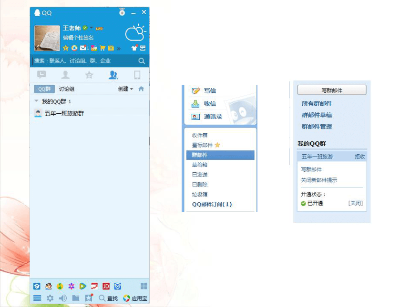Image resolution: width=410 pixels, height=307 pixels.
Task: Click the shopping cart icon under signature
Action: (102, 48)
